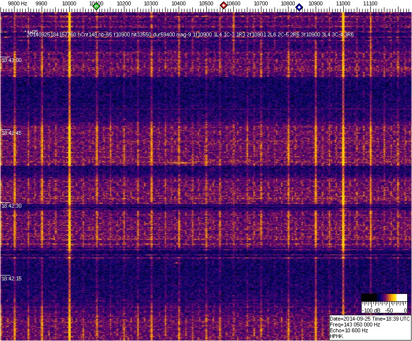Select the 18:42:15 time marker
Screen dimensions: 412x341
click(x=12, y=279)
